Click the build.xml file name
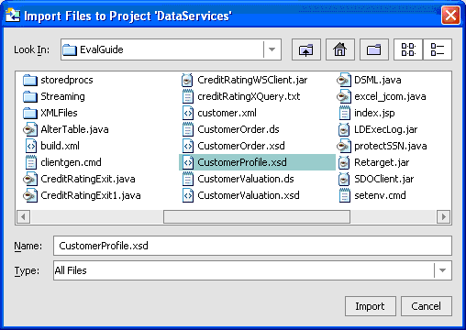Viewport: 466px width, 330px height. [60, 146]
